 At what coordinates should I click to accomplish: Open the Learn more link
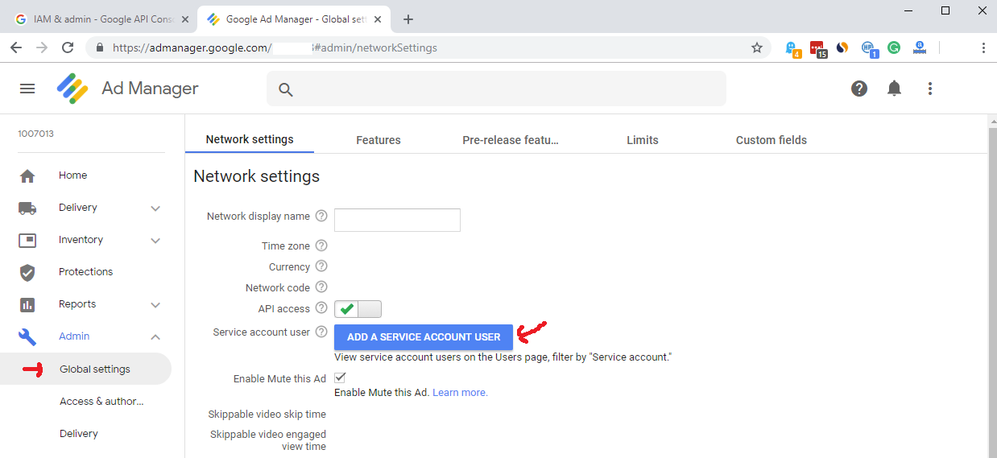(x=460, y=393)
